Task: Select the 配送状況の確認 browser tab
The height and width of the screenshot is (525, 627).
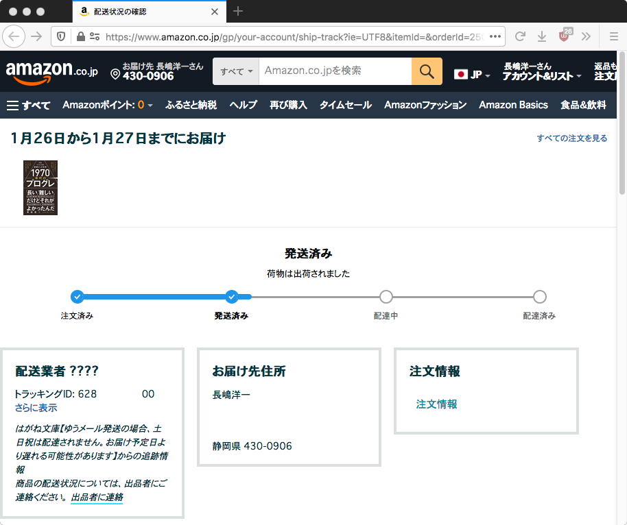Action: (x=149, y=12)
